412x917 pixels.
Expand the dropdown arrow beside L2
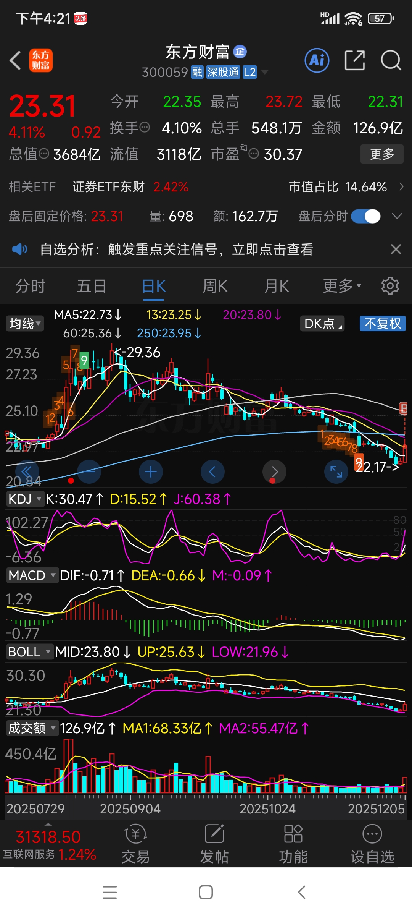[x=264, y=72]
